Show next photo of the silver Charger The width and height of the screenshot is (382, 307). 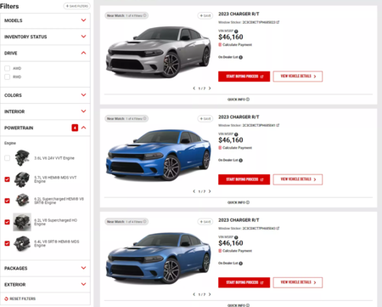pos(210,88)
